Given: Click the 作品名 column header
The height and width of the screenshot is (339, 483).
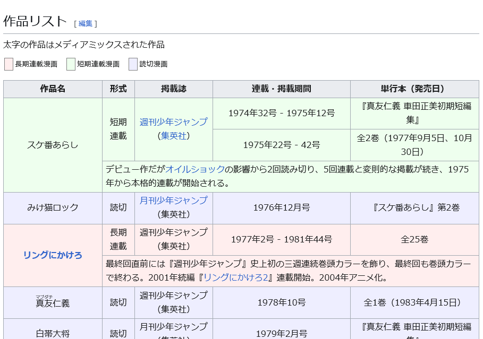Looking at the screenshot, I should tap(53, 89).
